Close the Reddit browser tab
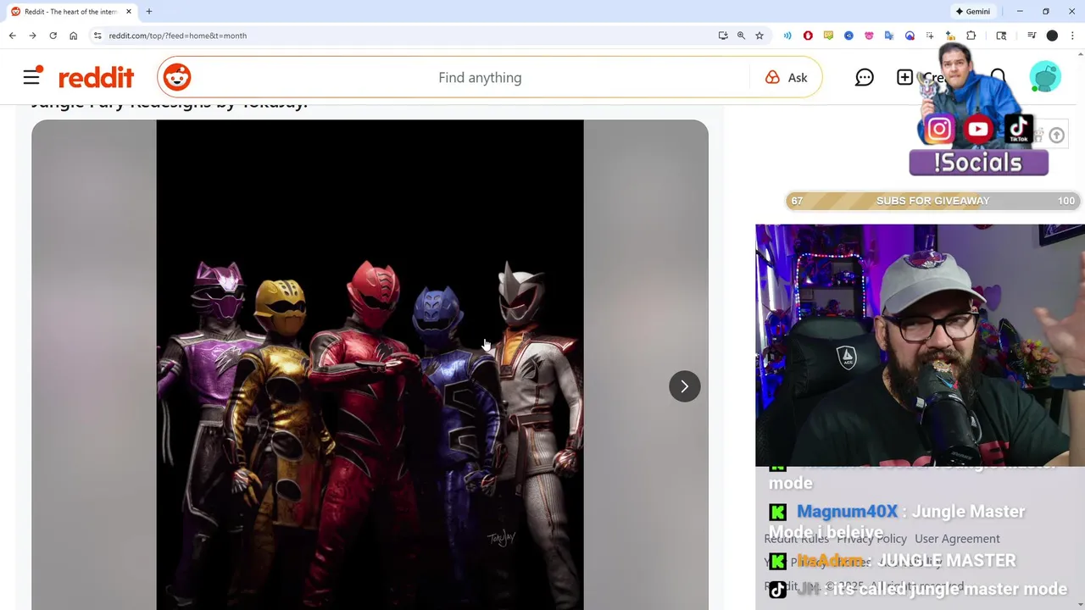This screenshot has width=1085, height=610. click(x=129, y=12)
